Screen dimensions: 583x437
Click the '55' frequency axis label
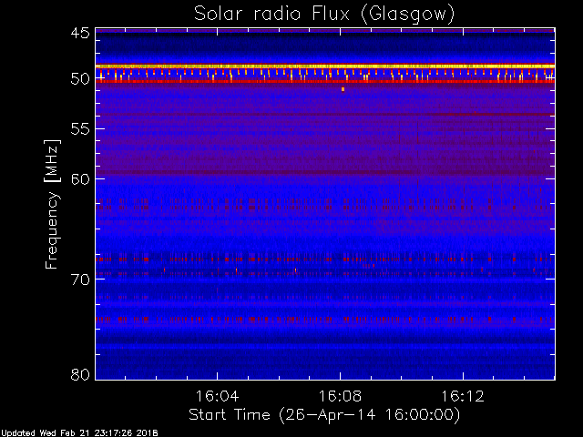pyautogui.click(x=80, y=129)
